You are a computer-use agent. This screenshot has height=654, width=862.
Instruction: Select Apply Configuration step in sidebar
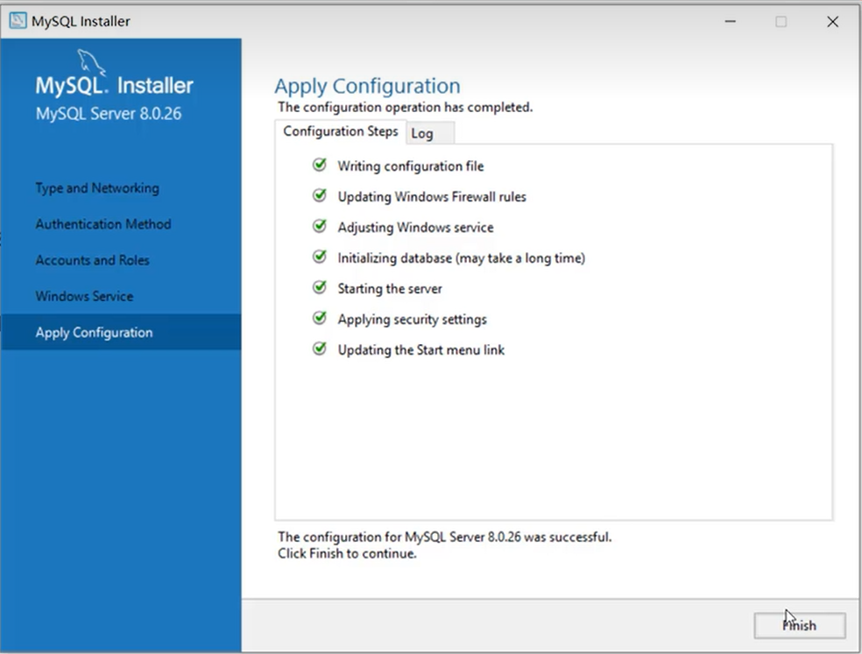120,332
